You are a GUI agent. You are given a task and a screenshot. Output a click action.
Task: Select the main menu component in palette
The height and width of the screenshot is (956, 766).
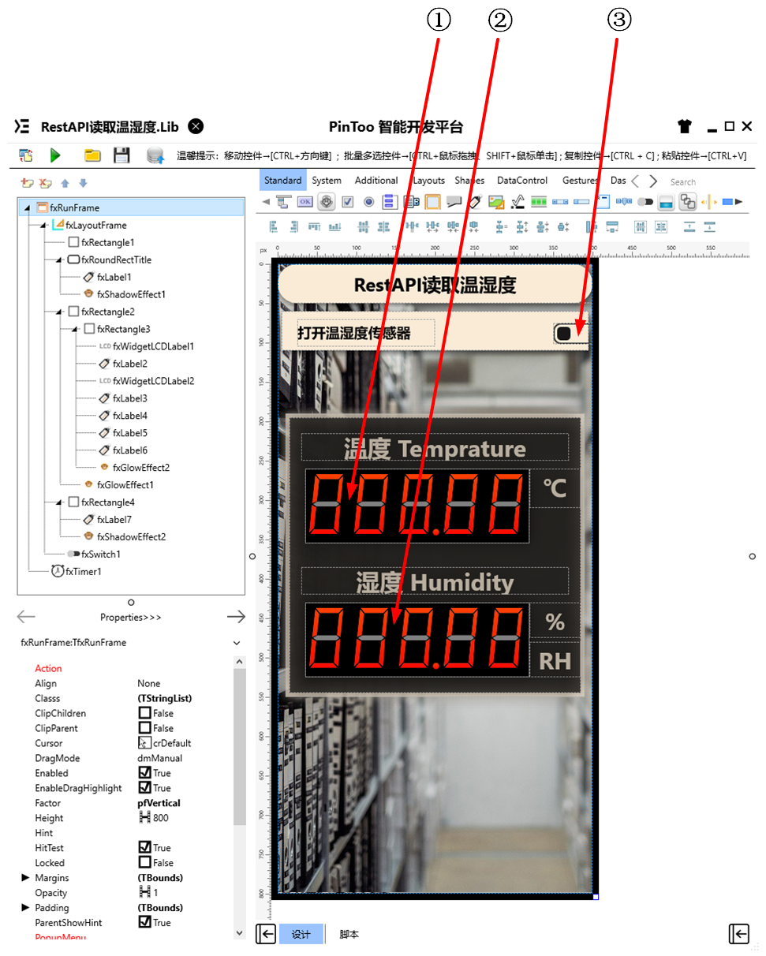283,202
